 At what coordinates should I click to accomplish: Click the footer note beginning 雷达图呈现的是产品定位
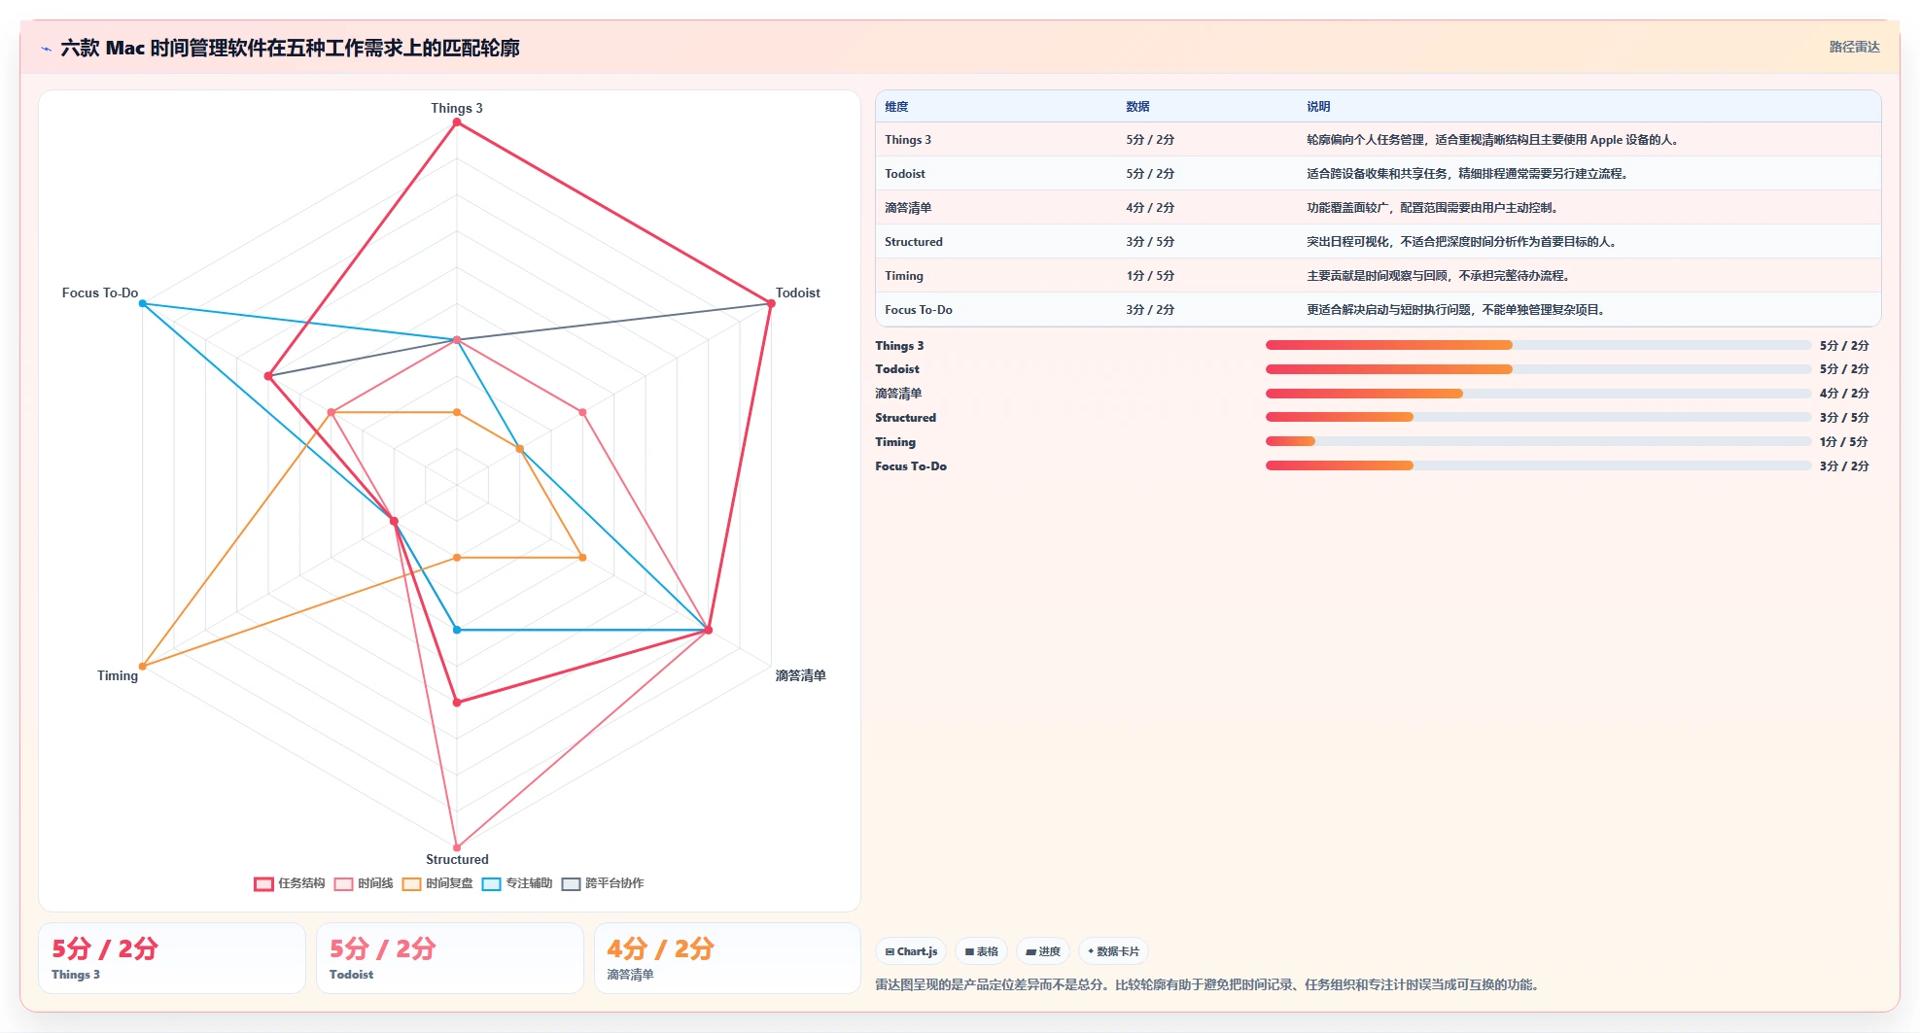tap(1208, 984)
